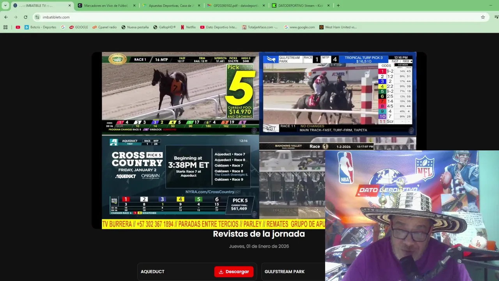Open Nueva pestaña bookmark
The width and height of the screenshot is (499, 281).
pyautogui.click(x=135, y=27)
